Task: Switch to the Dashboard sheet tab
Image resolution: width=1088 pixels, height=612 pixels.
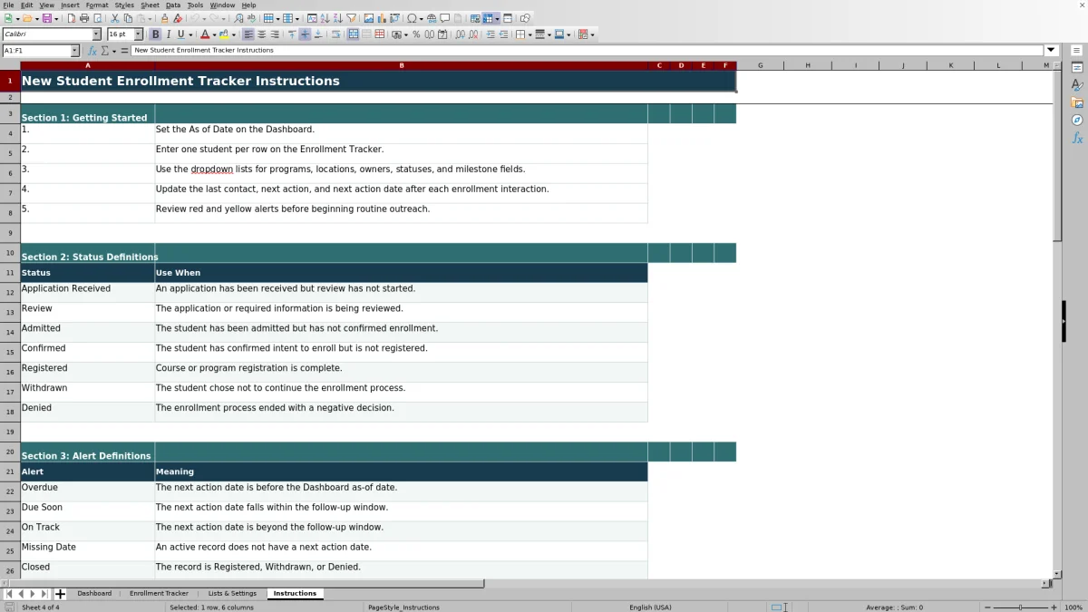Action: pyautogui.click(x=94, y=594)
